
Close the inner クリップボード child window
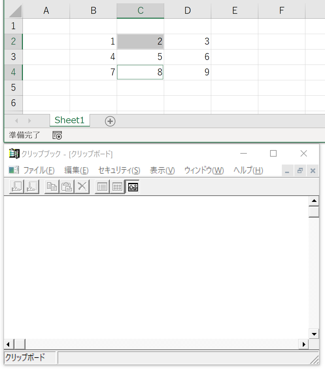[313, 171]
